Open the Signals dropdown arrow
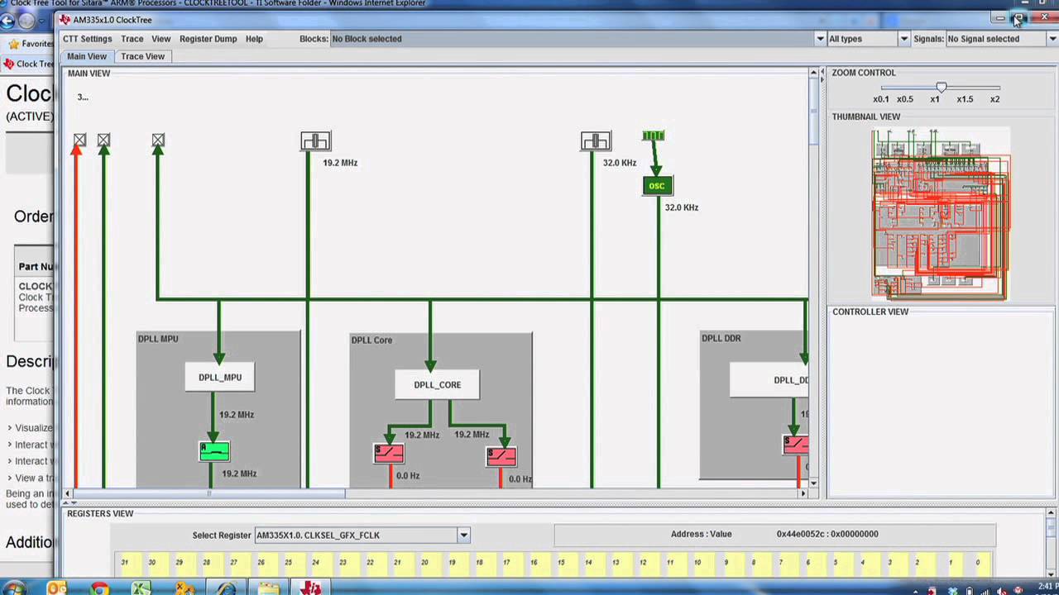This screenshot has height=595, width=1059. pyautogui.click(x=1053, y=39)
